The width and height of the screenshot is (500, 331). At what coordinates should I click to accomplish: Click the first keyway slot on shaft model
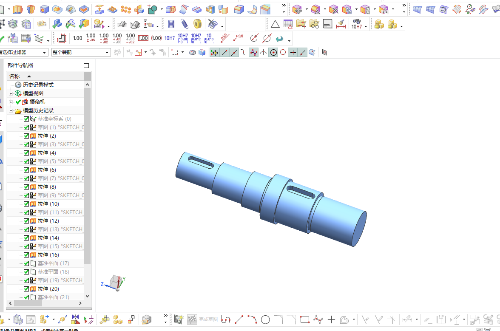[201, 162]
